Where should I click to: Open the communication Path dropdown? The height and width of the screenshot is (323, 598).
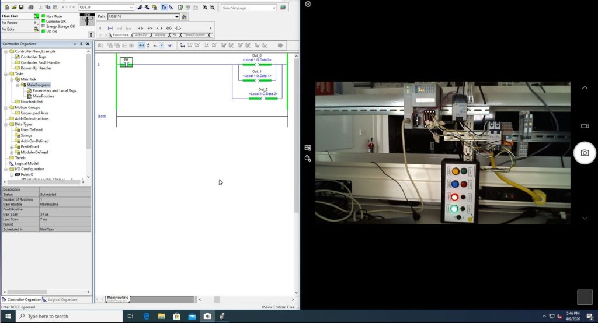(x=176, y=17)
